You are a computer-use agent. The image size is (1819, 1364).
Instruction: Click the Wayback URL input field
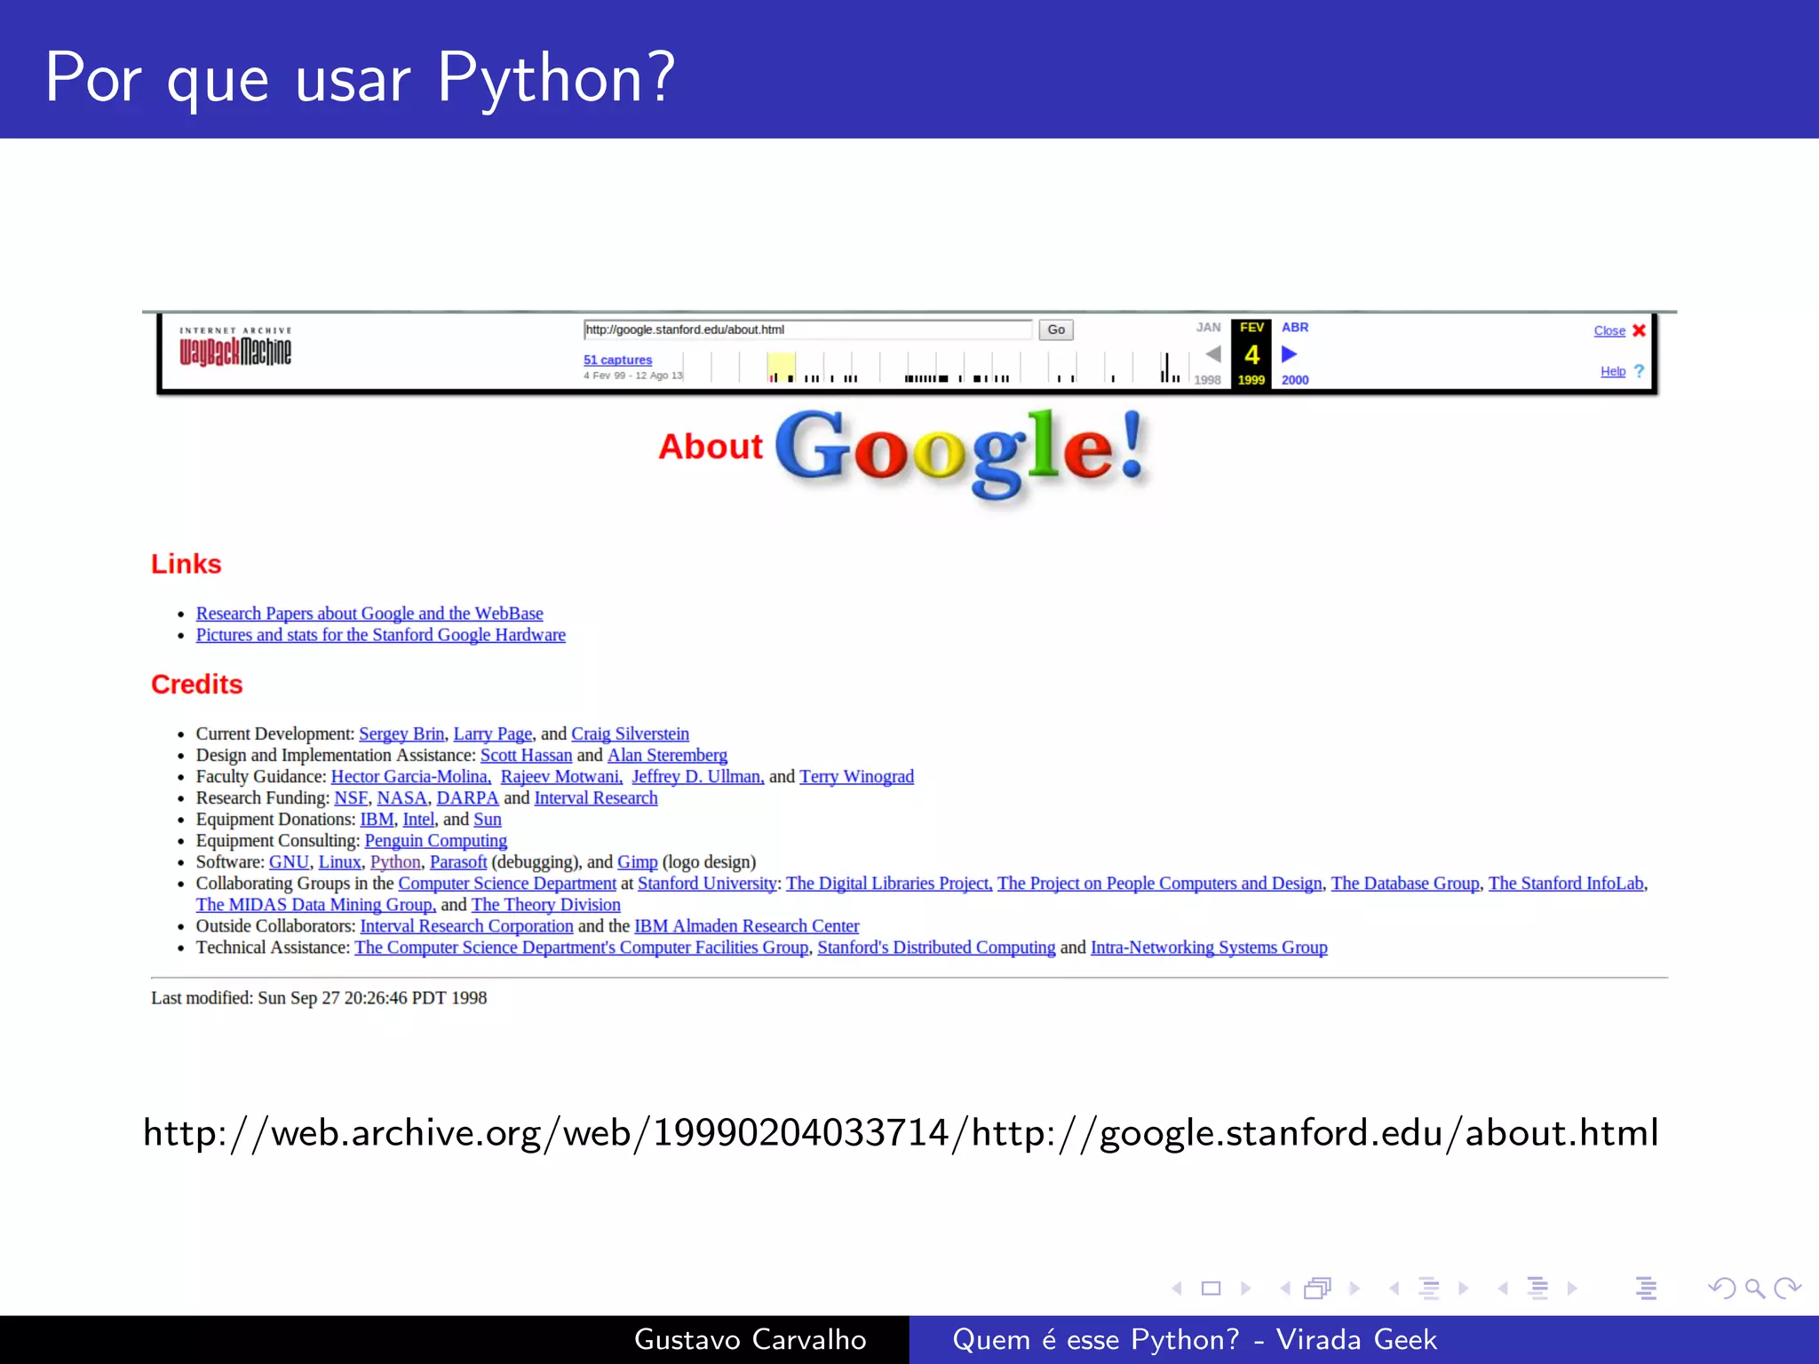point(807,329)
